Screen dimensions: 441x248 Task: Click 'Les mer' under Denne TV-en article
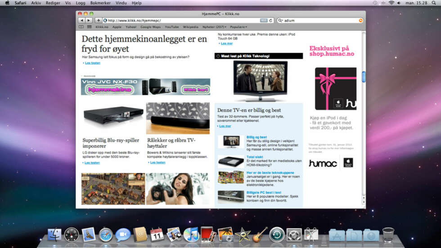tap(225, 126)
